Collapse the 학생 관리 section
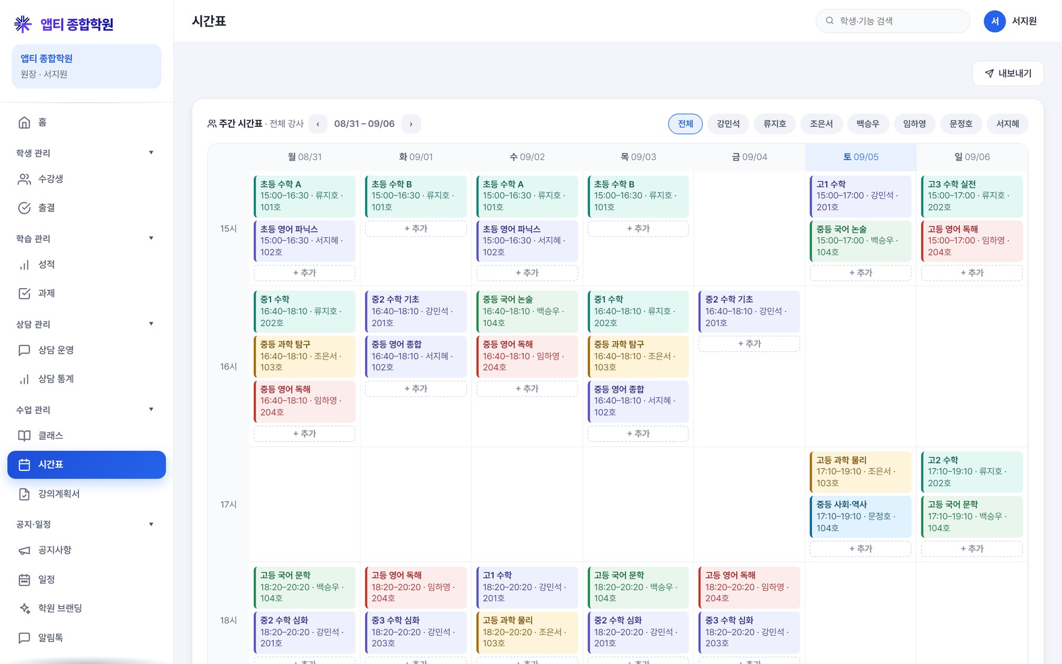Screen dimensions: 1062x664 (x=151, y=153)
